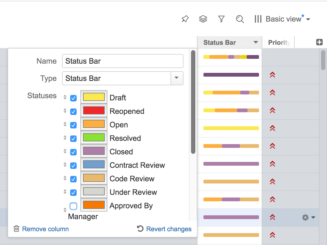Click the search magnifier icon
The width and height of the screenshot is (327, 245).
[240, 19]
